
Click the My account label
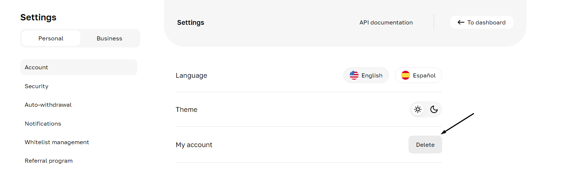click(194, 145)
